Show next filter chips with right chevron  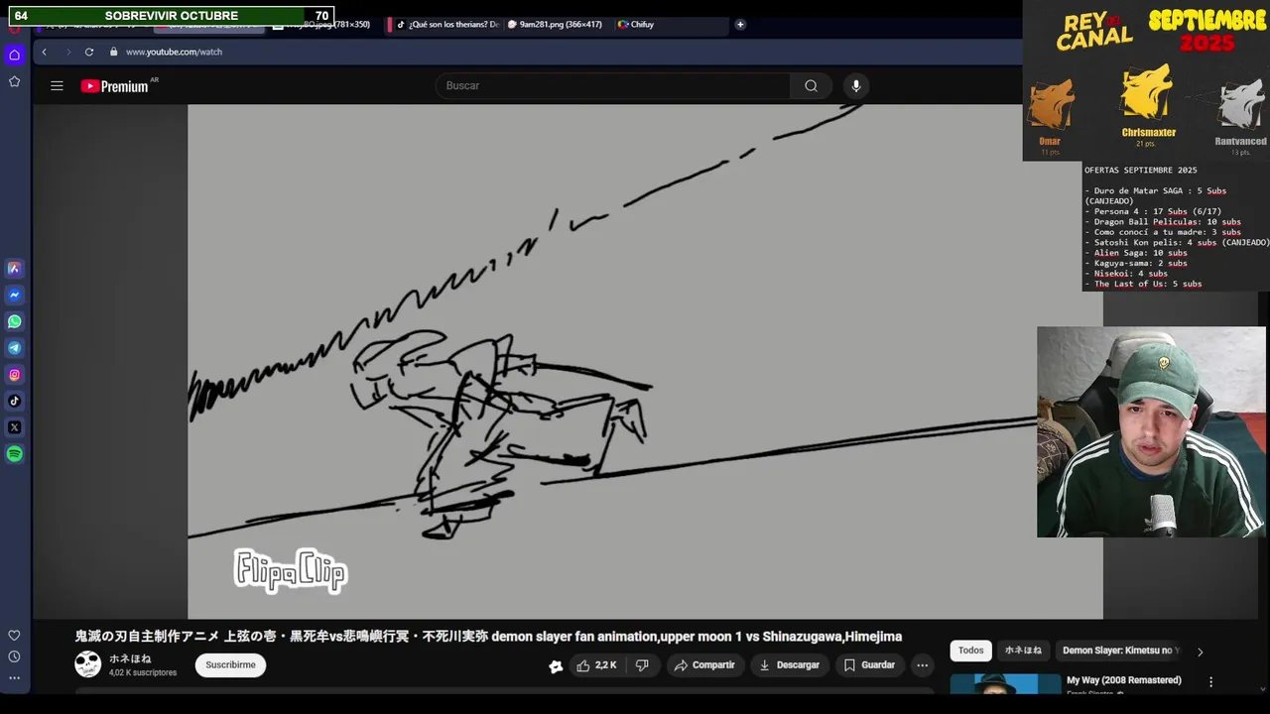[1200, 652]
